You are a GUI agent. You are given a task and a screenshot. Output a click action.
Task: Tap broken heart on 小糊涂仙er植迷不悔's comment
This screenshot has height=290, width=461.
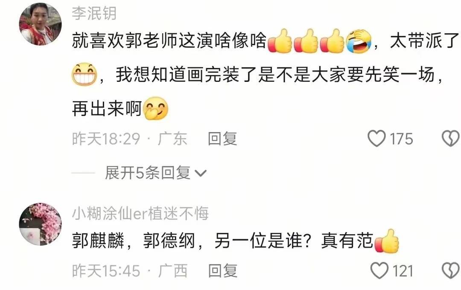tap(451, 271)
